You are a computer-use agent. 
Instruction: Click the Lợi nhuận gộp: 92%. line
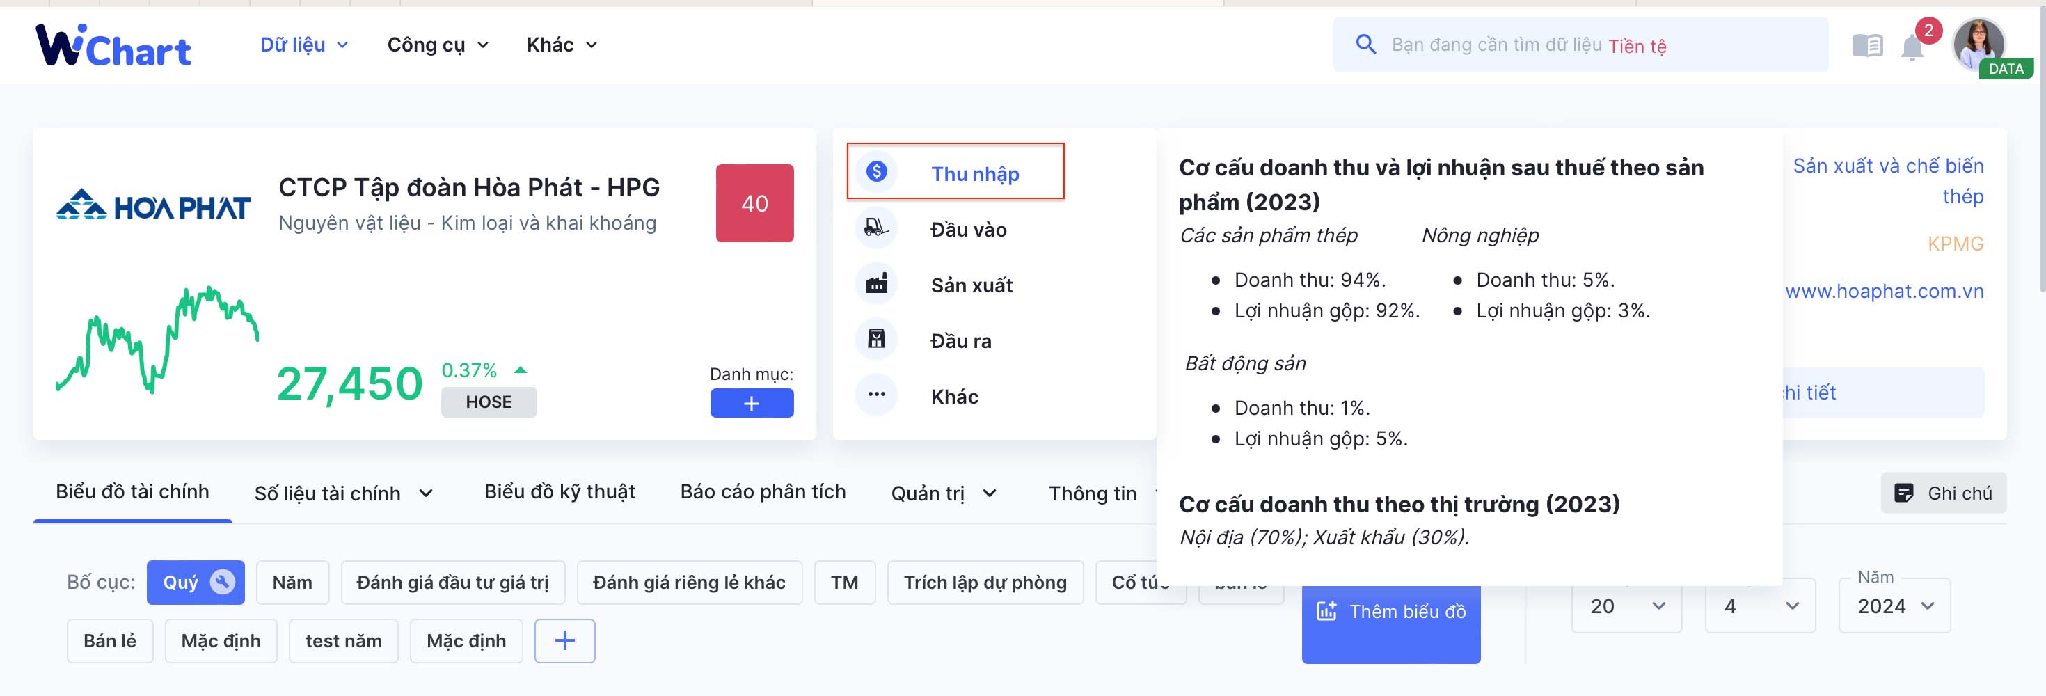[1326, 310]
